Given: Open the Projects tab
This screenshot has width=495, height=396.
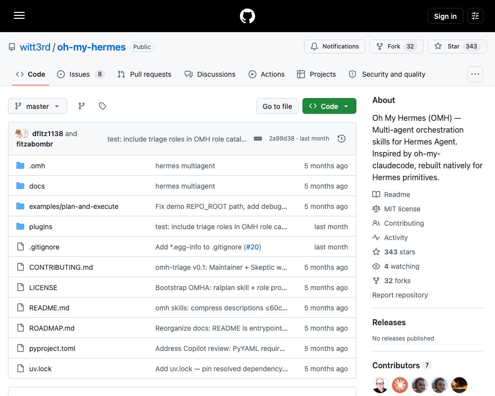Looking at the screenshot, I should (316, 74).
